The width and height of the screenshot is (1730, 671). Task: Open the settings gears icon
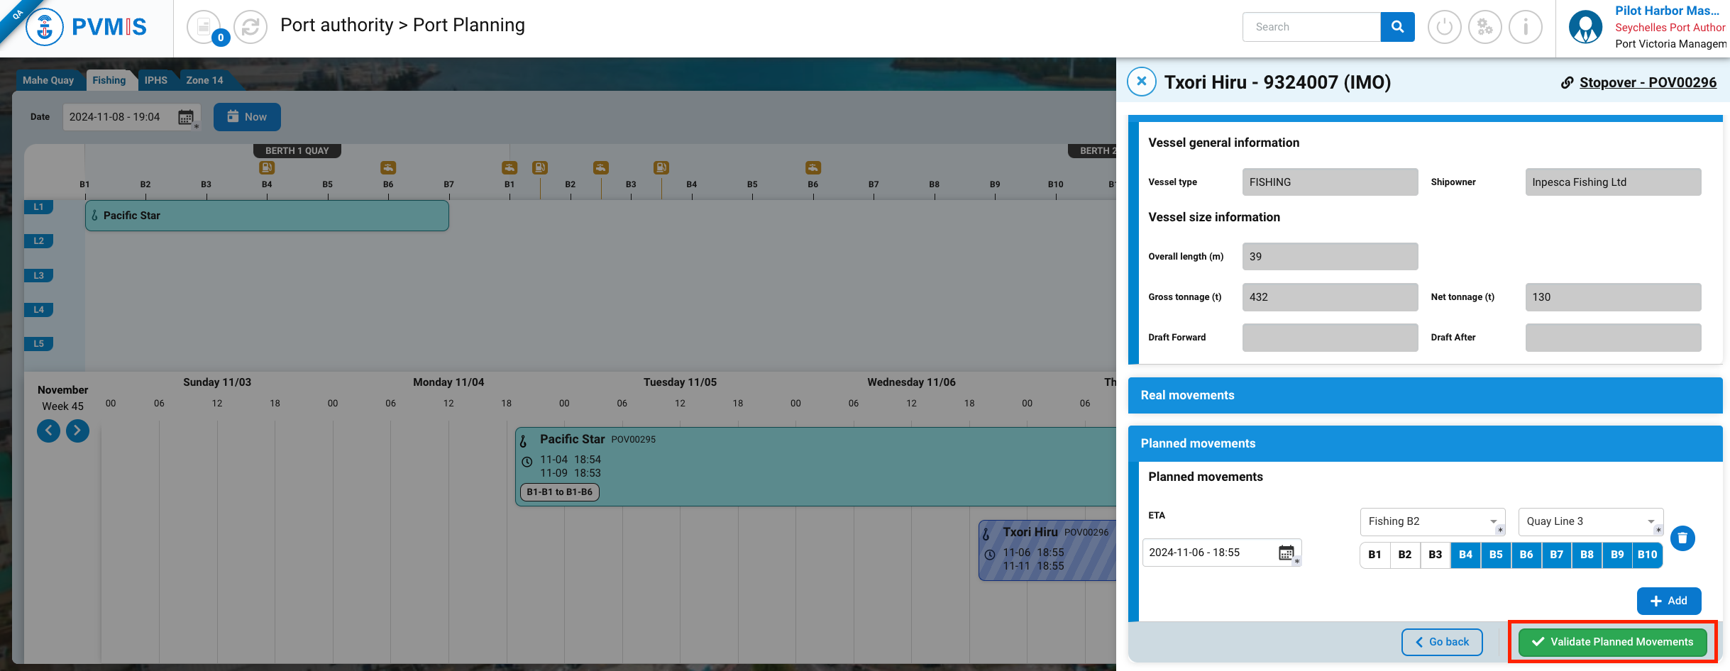coord(1484,28)
